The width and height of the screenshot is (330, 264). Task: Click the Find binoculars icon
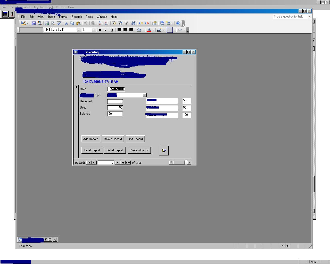[x=133, y=23]
